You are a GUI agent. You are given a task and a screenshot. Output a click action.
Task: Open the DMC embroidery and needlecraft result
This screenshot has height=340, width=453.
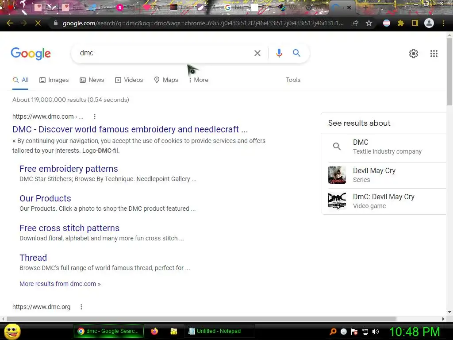pyautogui.click(x=130, y=129)
